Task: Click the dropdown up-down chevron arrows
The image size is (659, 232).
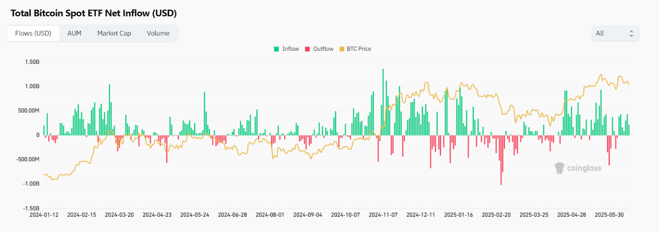Action: 631,33
